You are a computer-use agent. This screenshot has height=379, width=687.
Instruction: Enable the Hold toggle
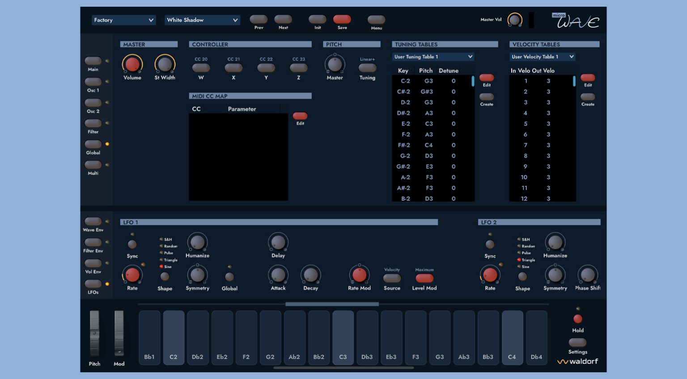click(578, 319)
